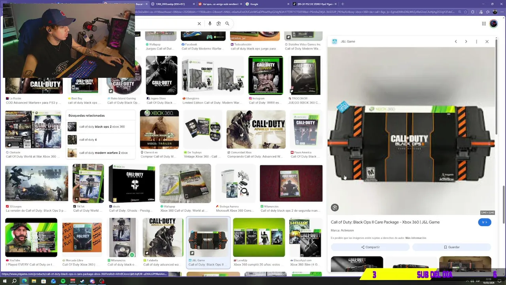Open the Más información link
Screen dimensions: 506x285
tap(415, 238)
